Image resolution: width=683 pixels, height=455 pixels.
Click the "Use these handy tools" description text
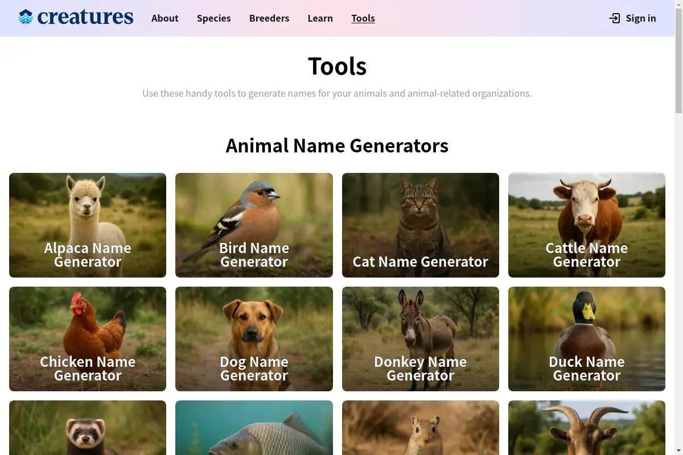point(337,93)
